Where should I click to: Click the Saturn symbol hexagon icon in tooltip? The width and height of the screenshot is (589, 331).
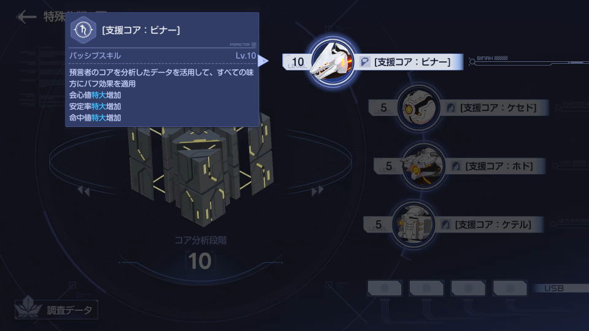coord(83,30)
